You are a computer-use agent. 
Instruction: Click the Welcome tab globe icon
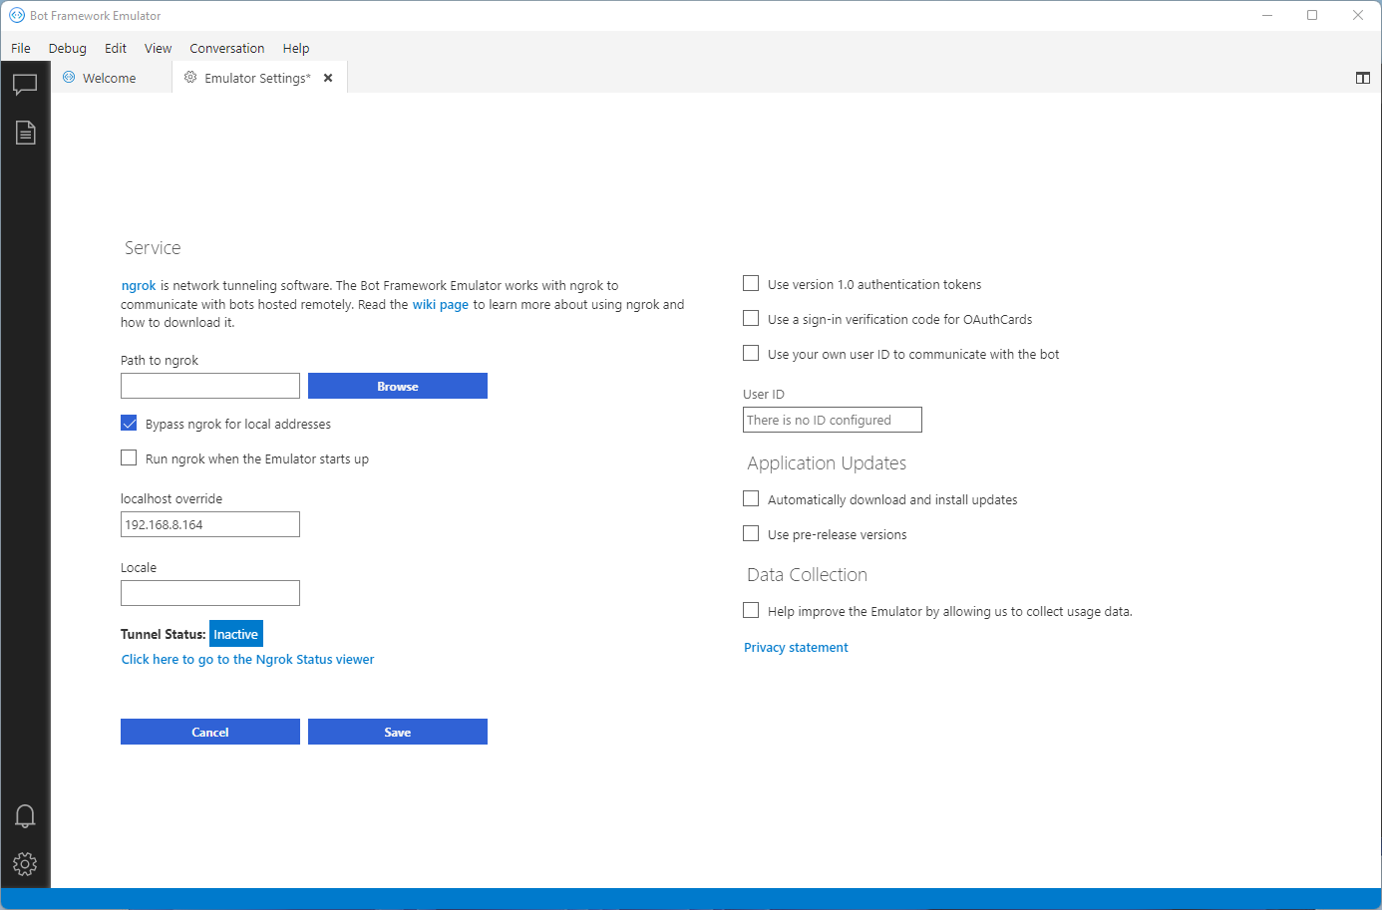[69, 77]
